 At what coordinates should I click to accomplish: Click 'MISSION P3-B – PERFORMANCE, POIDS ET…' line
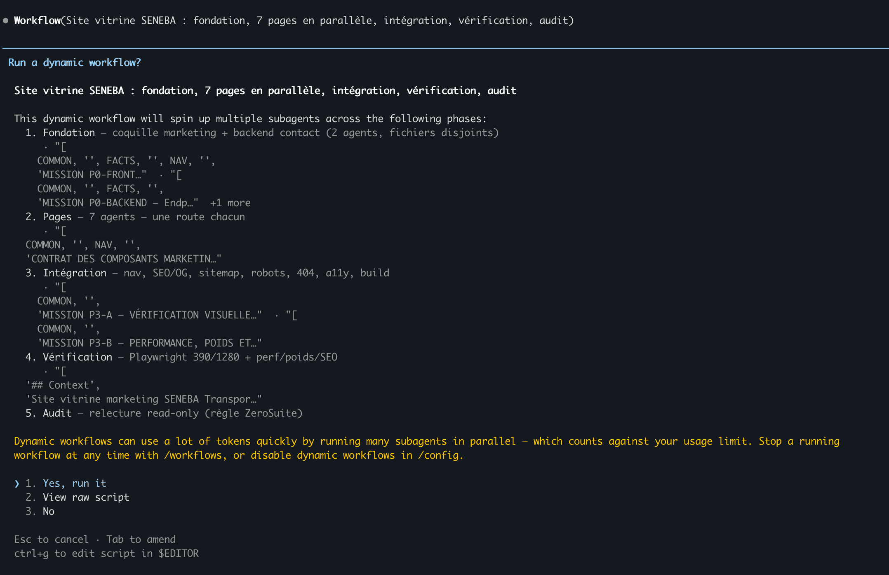coord(150,343)
